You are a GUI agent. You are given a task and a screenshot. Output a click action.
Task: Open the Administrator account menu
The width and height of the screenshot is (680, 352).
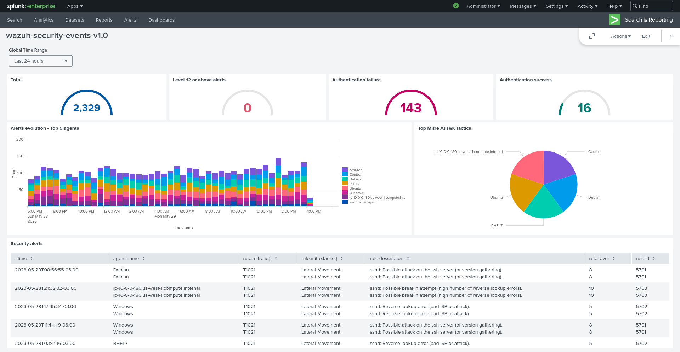(x=483, y=6)
